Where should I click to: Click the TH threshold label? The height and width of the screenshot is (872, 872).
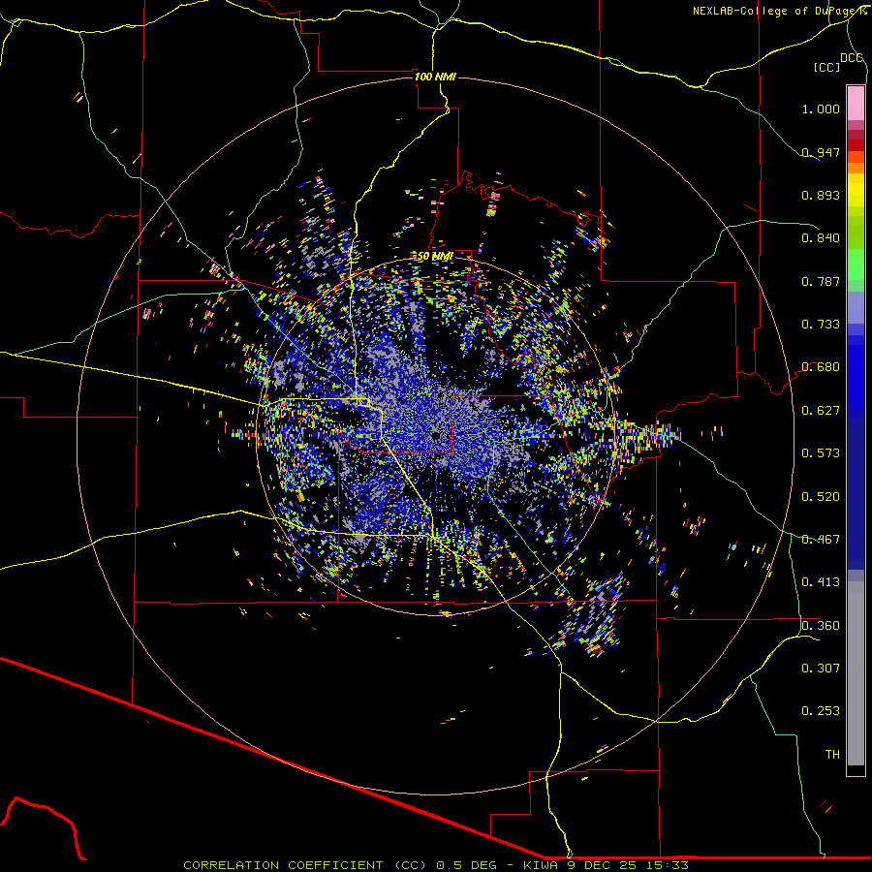(x=832, y=755)
